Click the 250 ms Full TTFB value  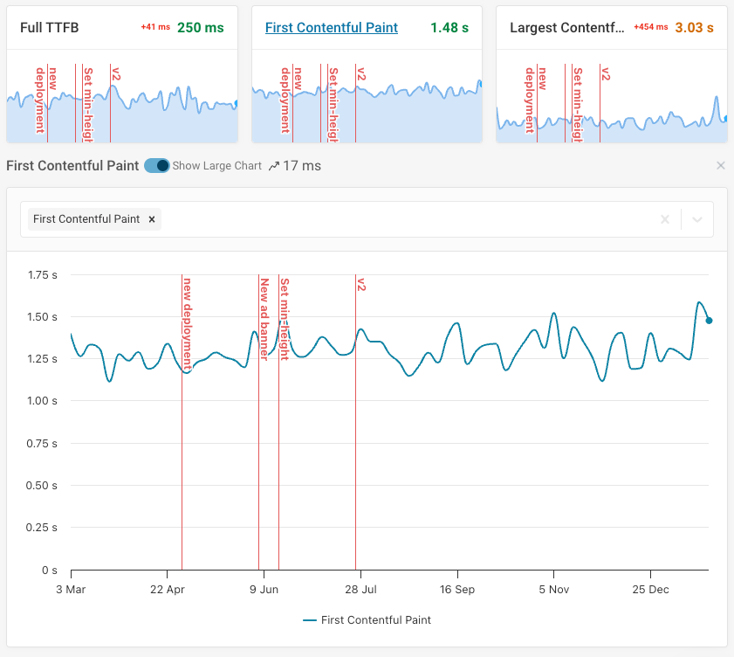200,28
